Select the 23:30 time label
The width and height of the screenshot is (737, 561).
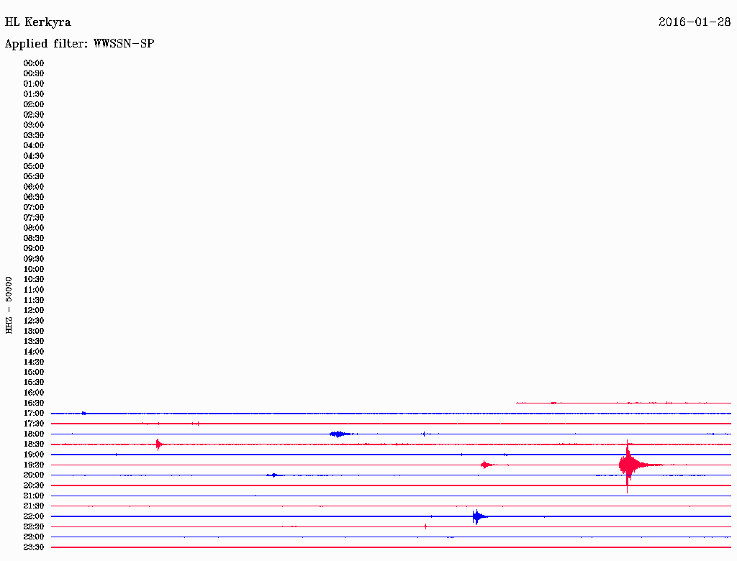pos(34,547)
